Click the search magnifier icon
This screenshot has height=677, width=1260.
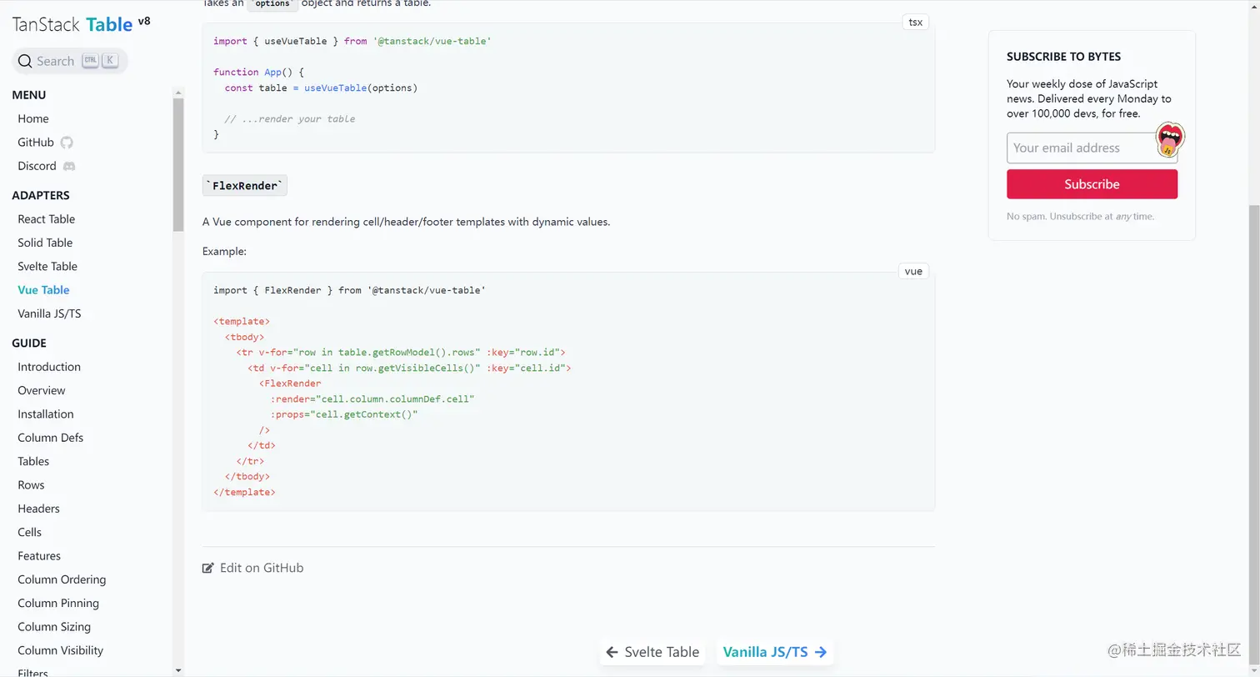pos(25,62)
